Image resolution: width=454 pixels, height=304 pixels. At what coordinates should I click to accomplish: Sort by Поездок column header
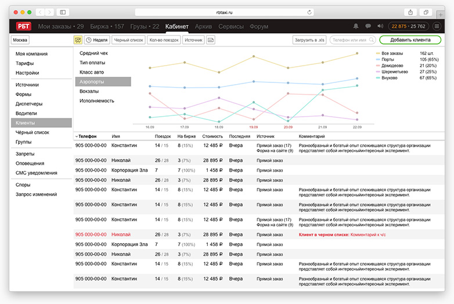pos(163,136)
